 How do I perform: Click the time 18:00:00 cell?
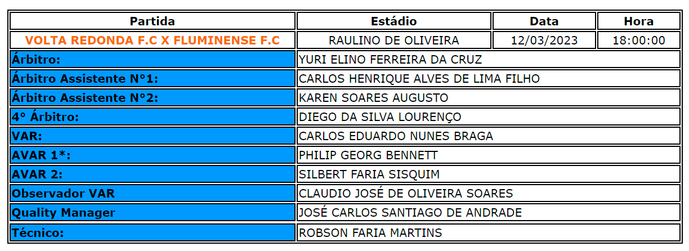pyautogui.click(x=639, y=41)
